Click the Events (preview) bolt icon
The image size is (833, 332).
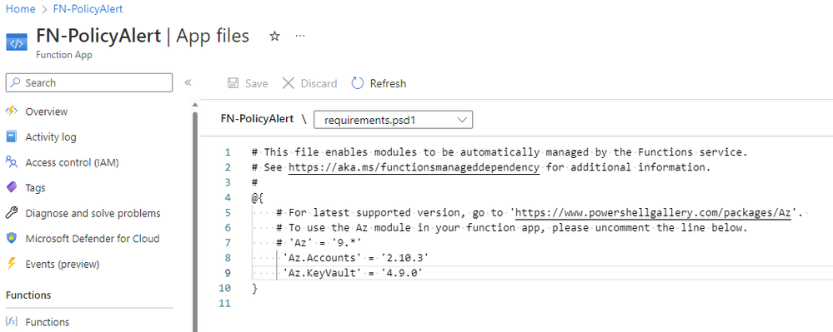pyautogui.click(x=11, y=264)
